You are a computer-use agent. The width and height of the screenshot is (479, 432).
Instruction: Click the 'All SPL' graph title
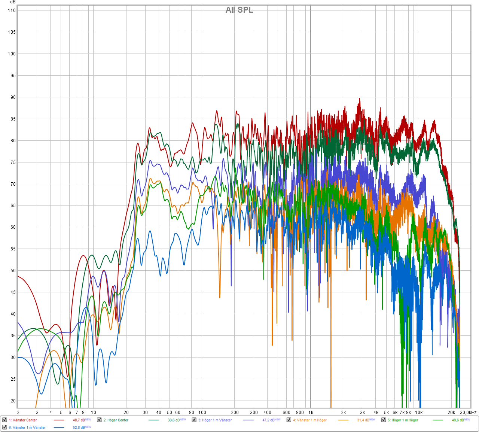[239, 10]
